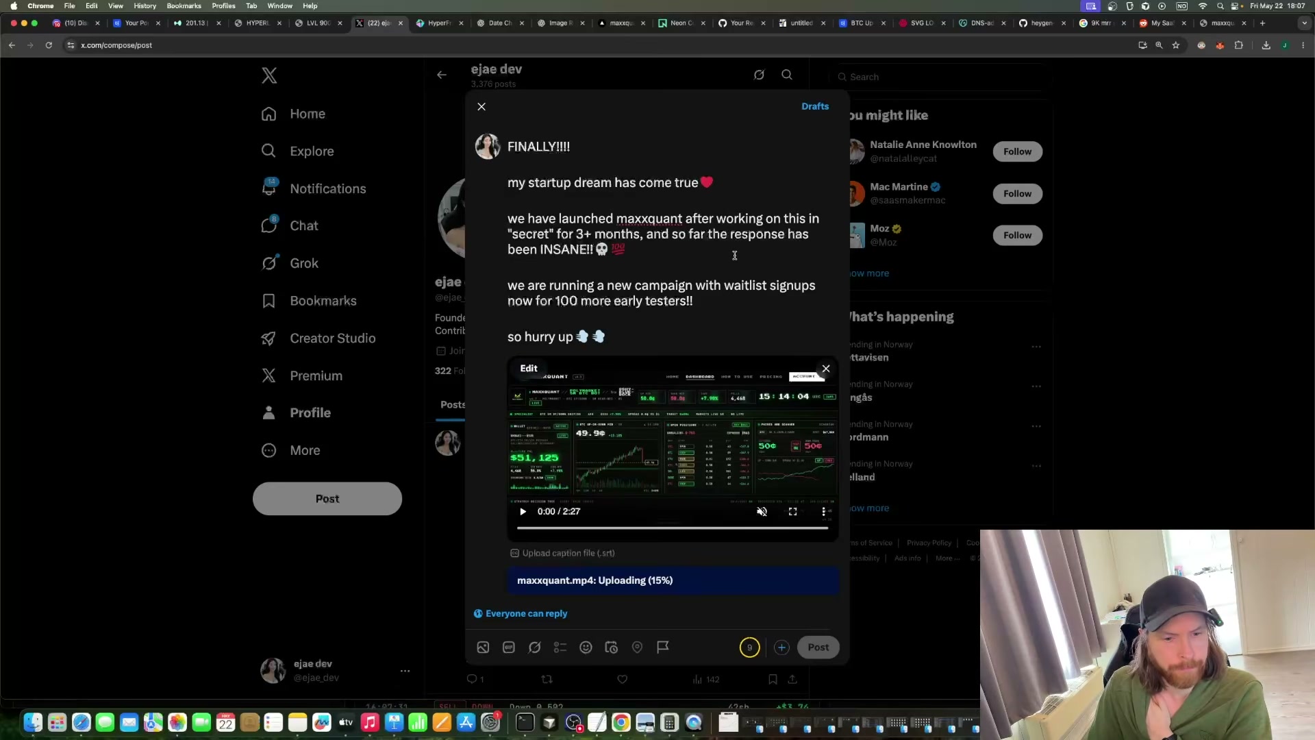The image size is (1315, 740).
Task: Follow Mac Martine
Action: pyautogui.click(x=1018, y=194)
